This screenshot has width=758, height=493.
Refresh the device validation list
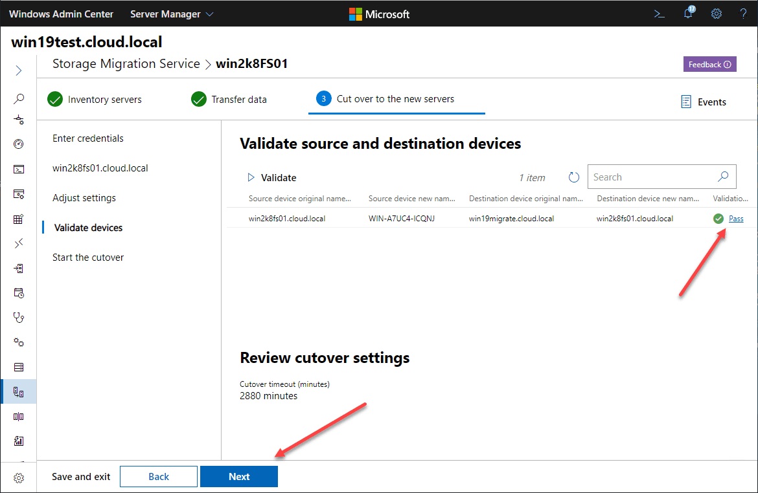573,177
